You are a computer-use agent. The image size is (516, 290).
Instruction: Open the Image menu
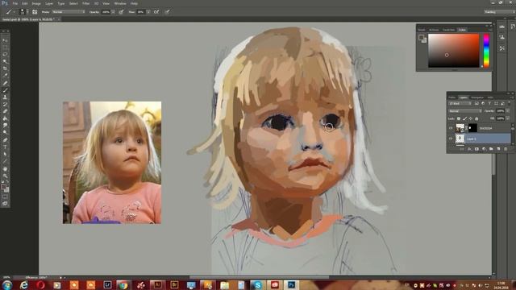(36, 3)
